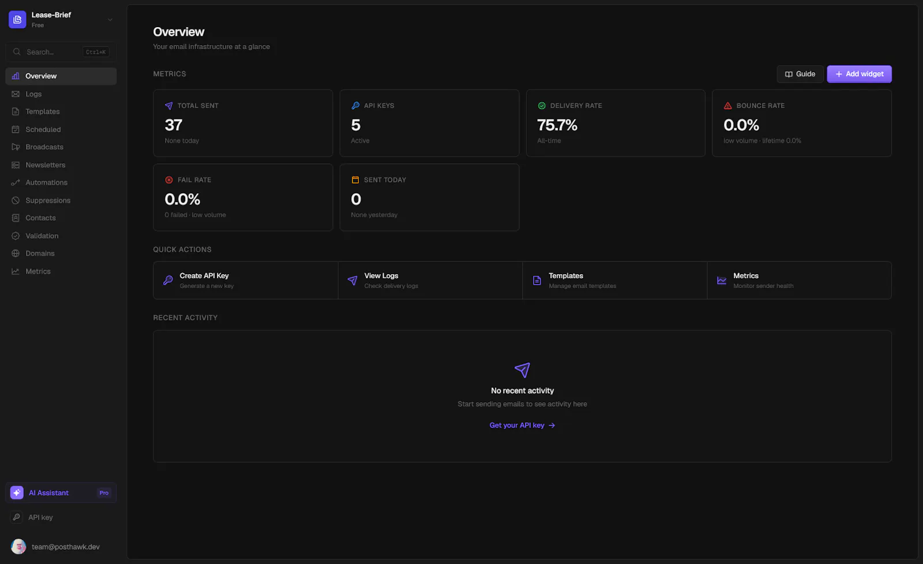Click the Automations sidebar icon

(16, 182)
